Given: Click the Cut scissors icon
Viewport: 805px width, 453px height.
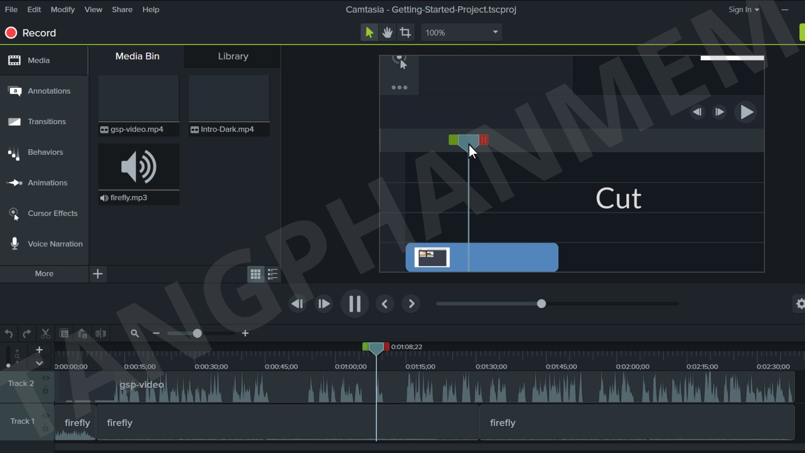Looking at the screenshot, I should tap(45, 334).
